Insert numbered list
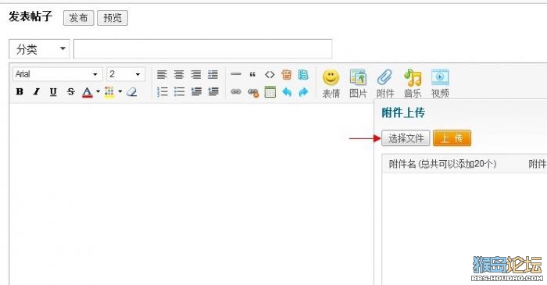The image size is (547, 285). tap(163, 91)
